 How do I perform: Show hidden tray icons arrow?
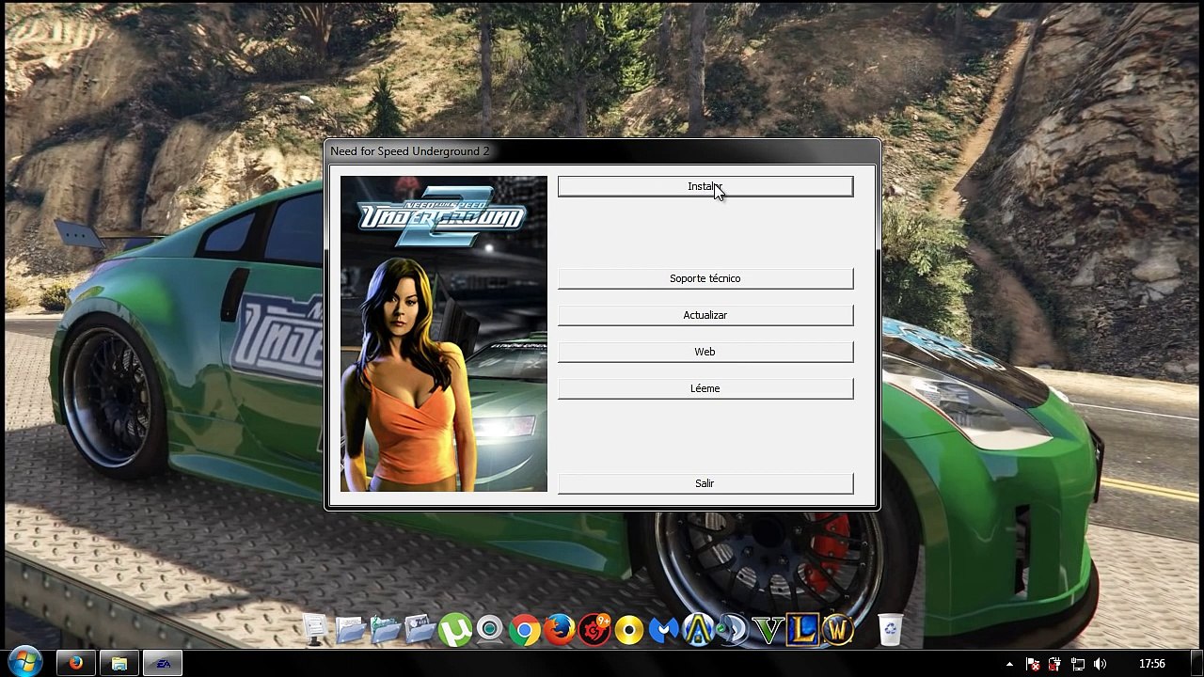click(x=1010, y=664)
